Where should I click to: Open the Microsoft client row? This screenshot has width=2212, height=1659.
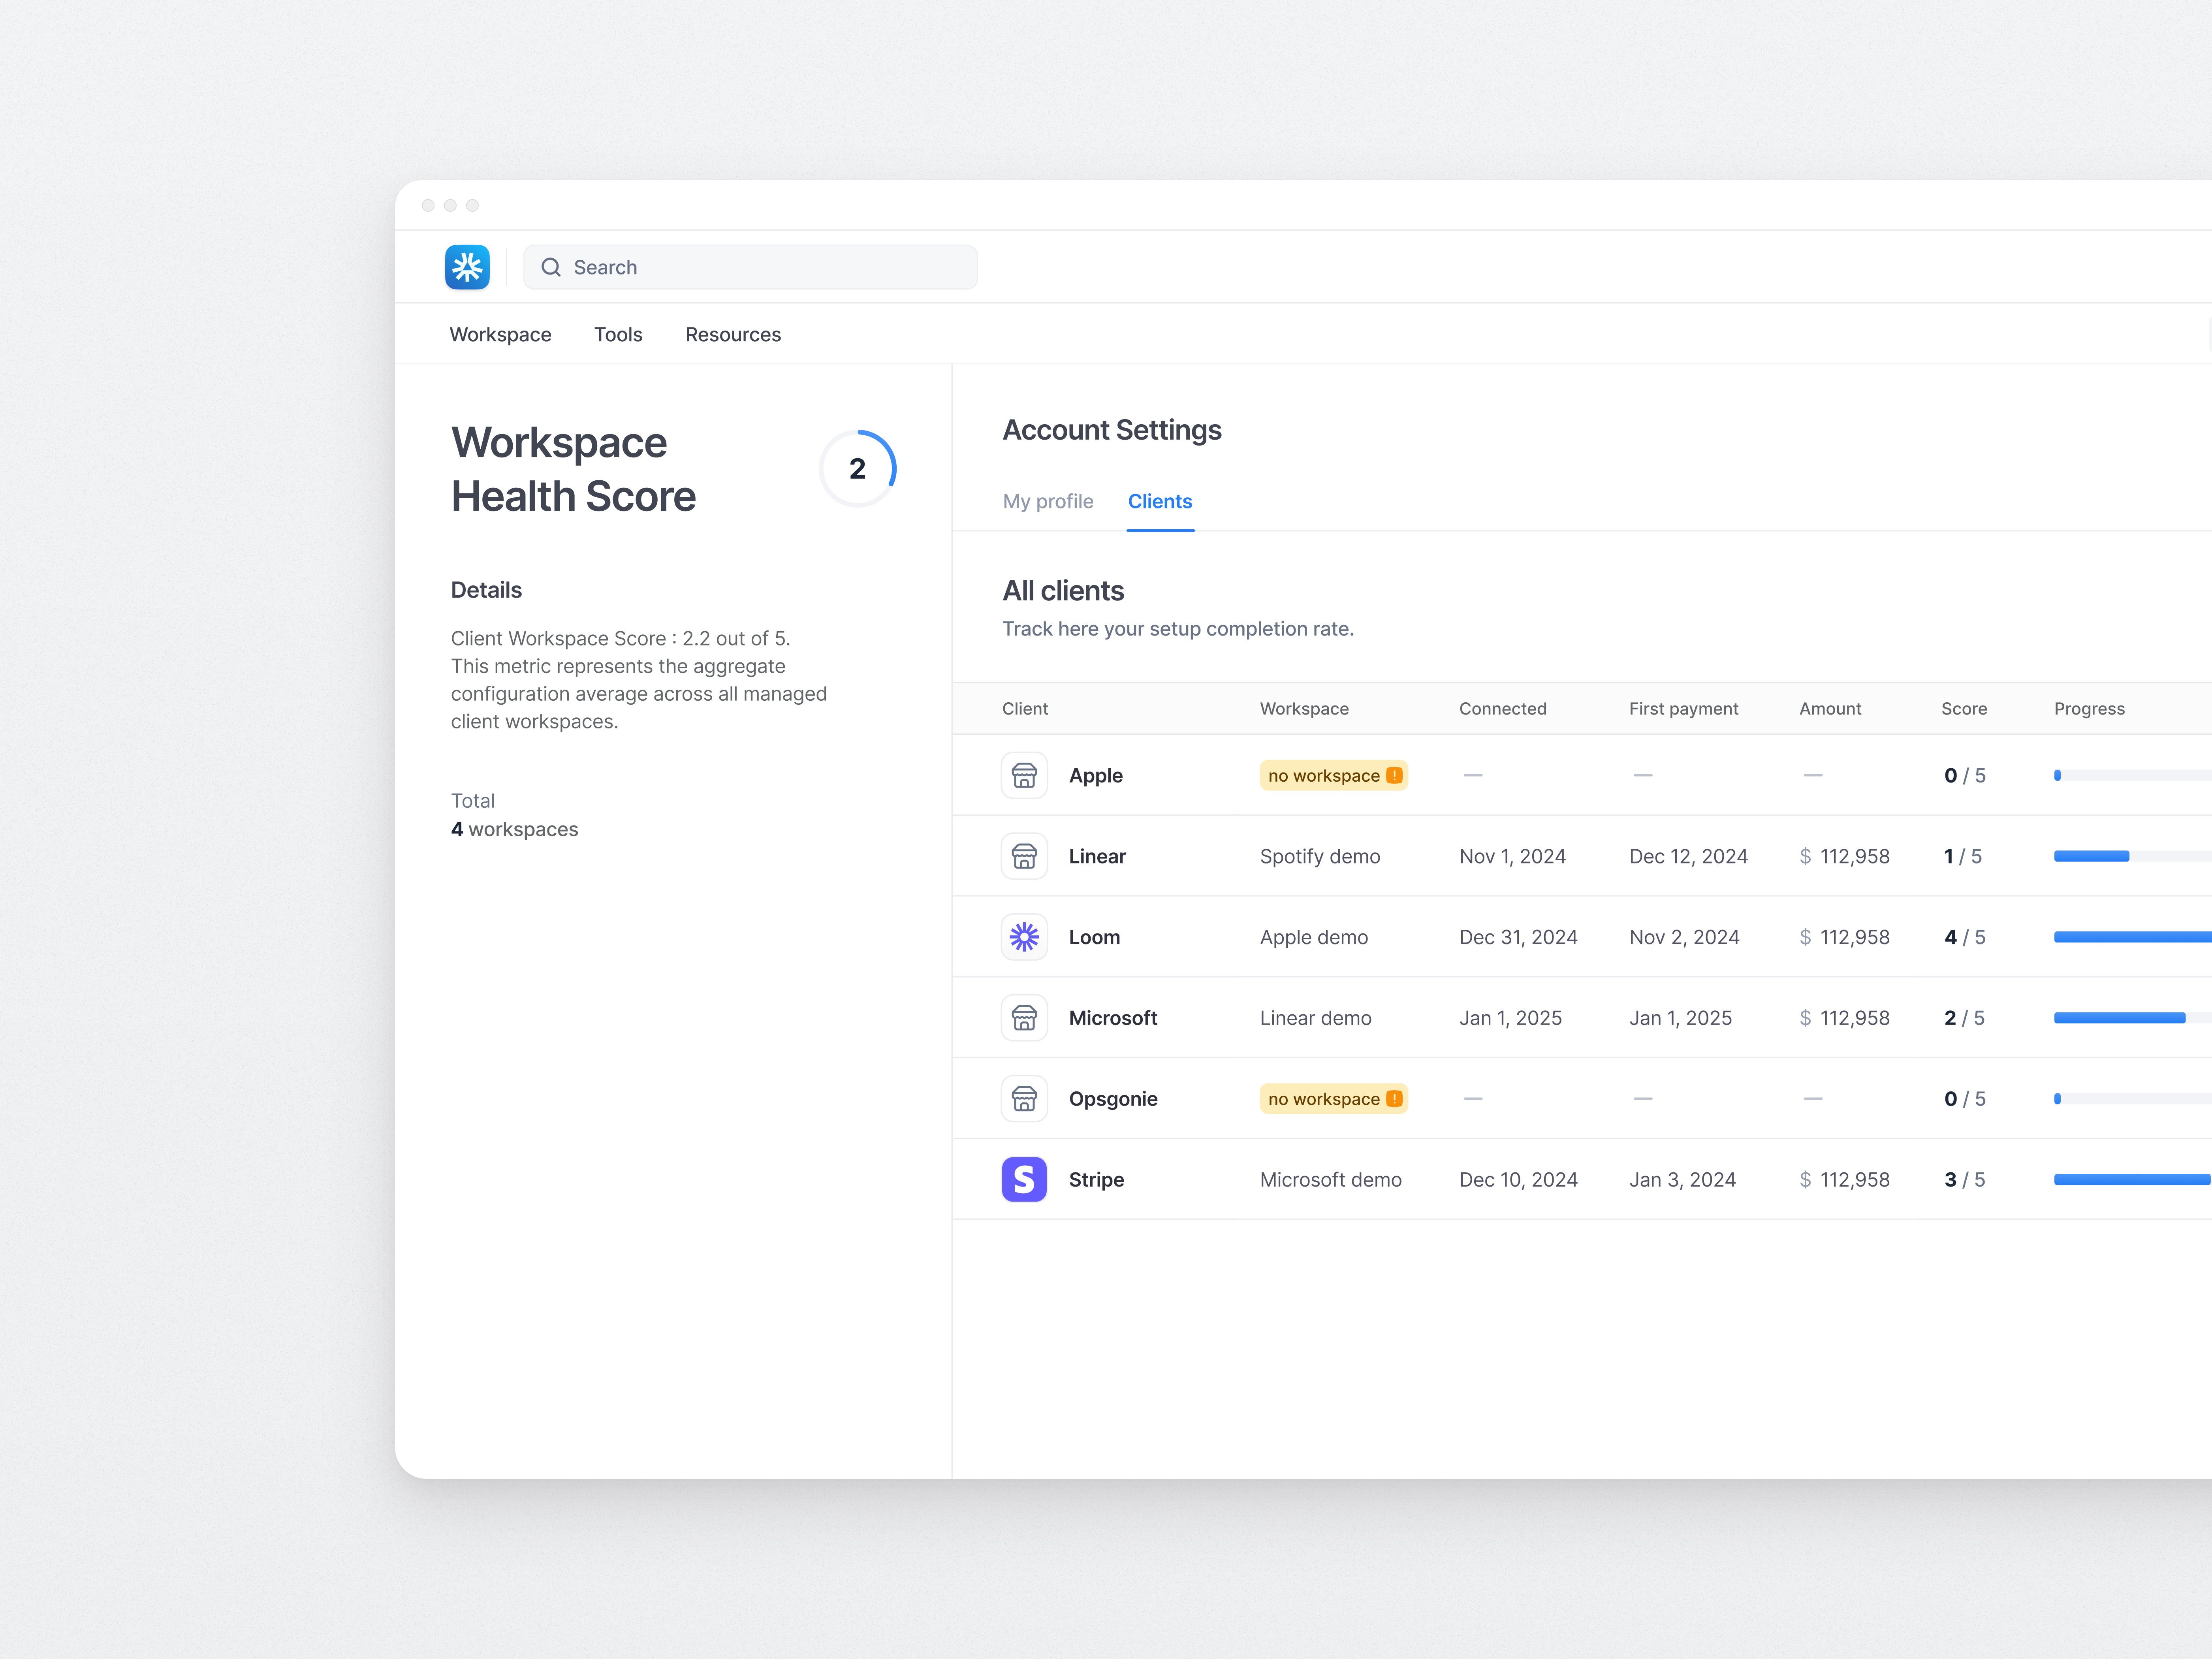coord(1582,1018)
